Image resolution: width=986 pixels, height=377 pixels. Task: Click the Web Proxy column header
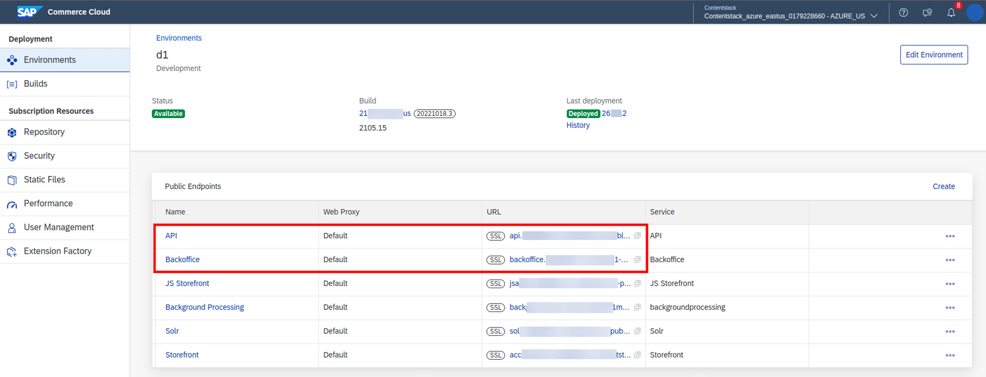[341, 212]
